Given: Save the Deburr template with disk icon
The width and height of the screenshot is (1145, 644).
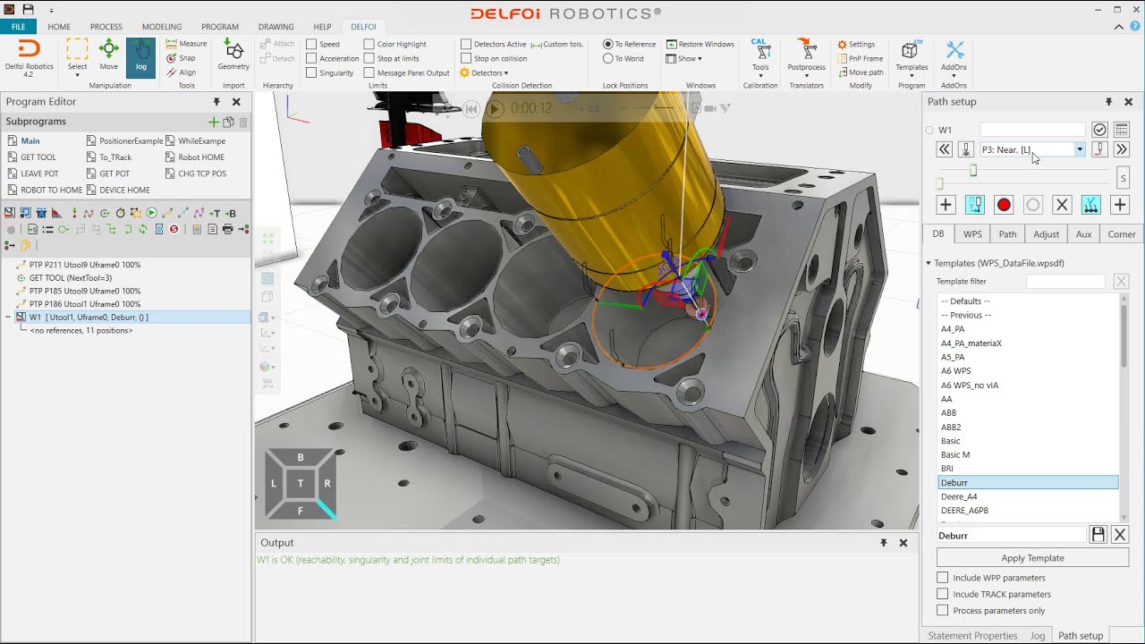Looking at the screenshot, I should 1098,535.
